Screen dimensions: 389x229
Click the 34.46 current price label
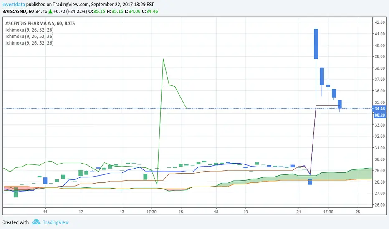click(379, 109)
